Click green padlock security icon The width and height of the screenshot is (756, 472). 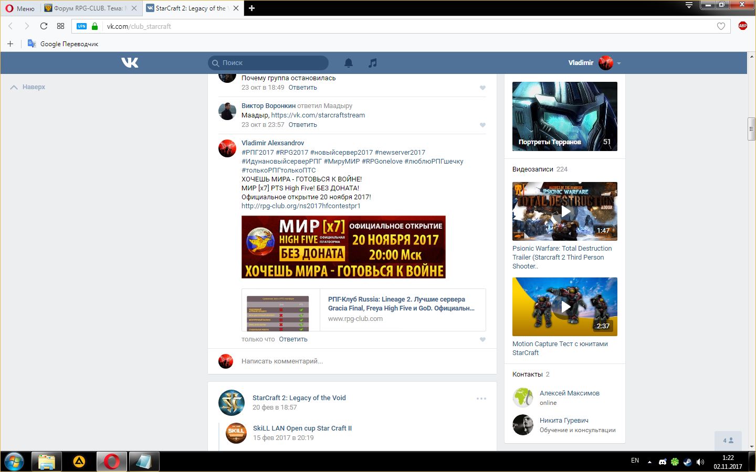point(94,26)
